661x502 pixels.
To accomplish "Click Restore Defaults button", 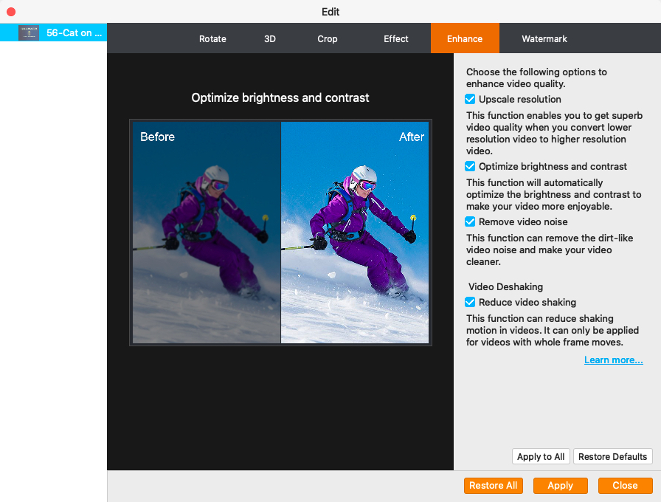I will (612, 456).
